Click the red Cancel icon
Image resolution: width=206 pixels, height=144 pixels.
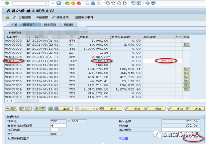[x=78, y=3]
